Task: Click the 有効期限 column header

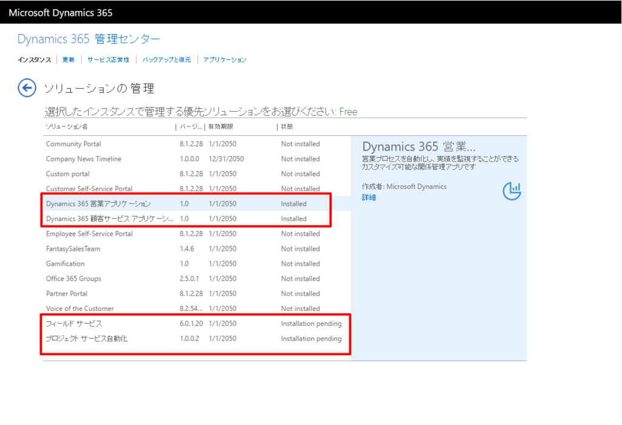Action: (x=221, y=127)
